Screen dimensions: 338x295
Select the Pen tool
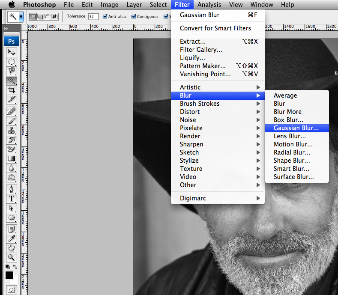(x=11, y=189)
